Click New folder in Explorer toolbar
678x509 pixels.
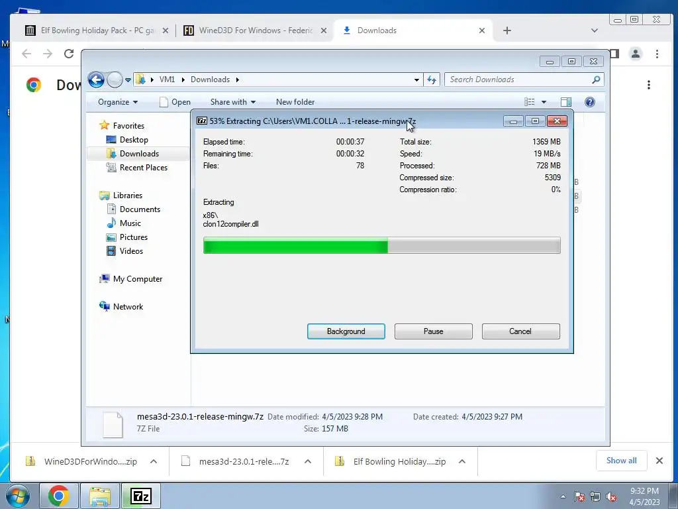tap(295, 102)
